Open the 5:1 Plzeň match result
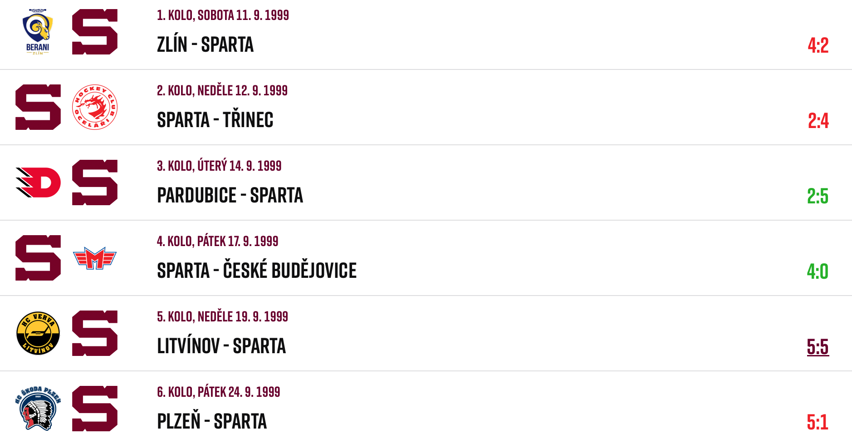Screen dimensions: 852x444 click(818, 422)
